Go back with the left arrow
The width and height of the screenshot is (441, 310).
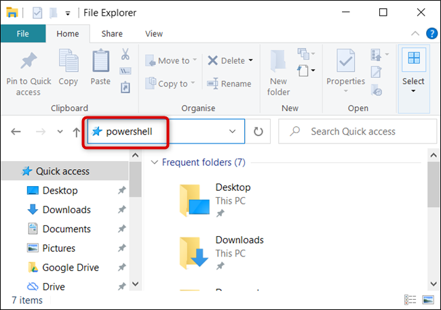coord(16,131)
